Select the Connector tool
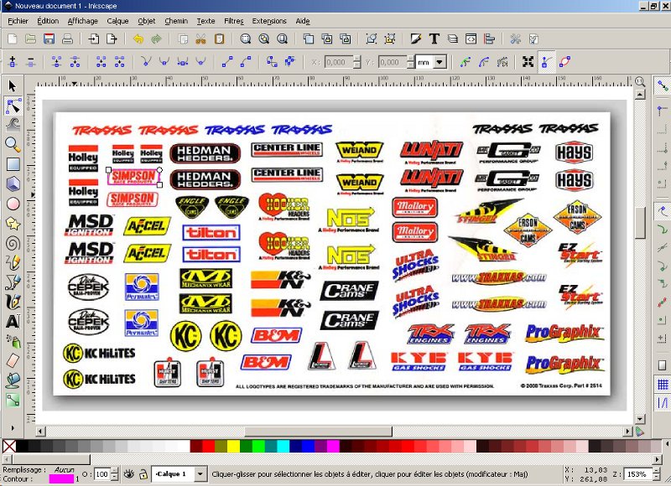The width and height of the screenshot is (671, 486). click(x=13, y=400)
